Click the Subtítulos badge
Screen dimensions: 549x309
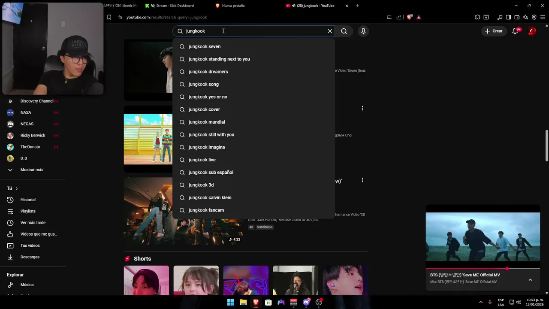[265, 227]
